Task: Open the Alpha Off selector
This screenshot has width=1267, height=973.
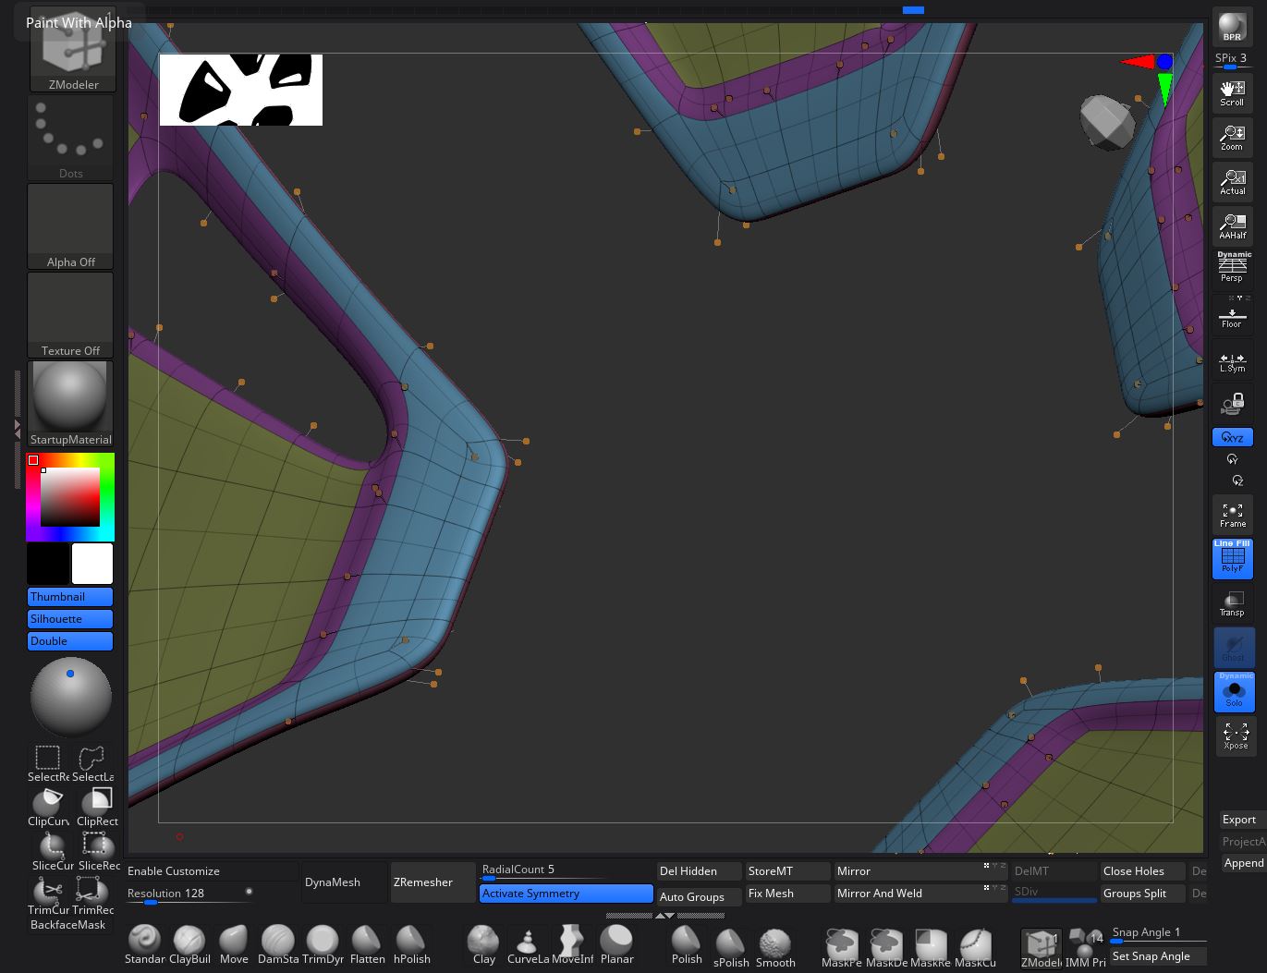Action: click(70, 226)
